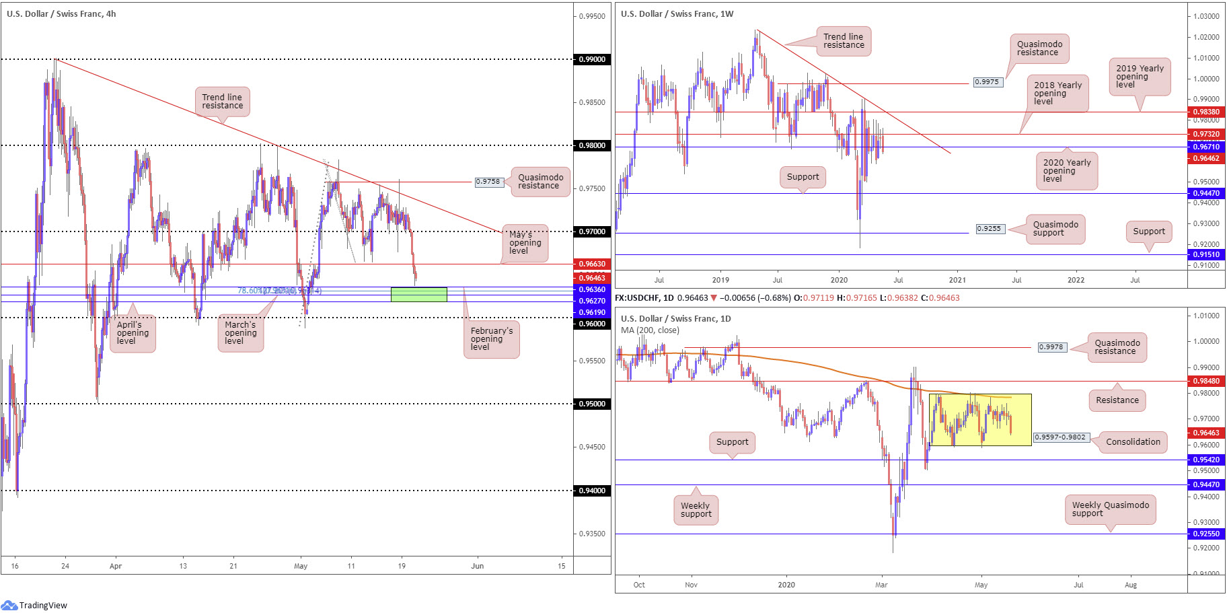Select the red 0.96463 tag on 4h axis

coord(592,278)
